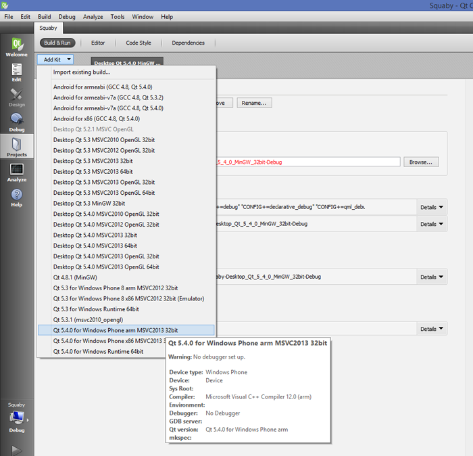Open Help mode
Viewport: 473px width, 456px height.
(x=17, y=198)
